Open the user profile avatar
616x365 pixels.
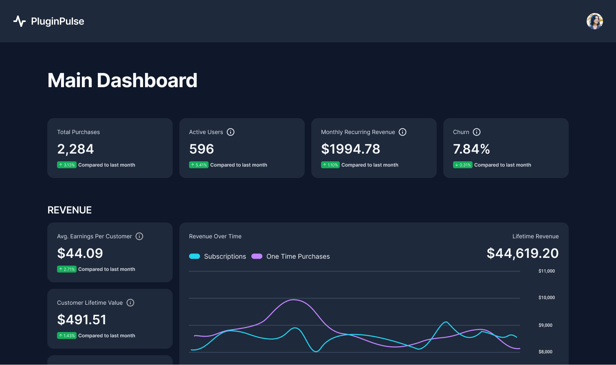coord(595,21)
